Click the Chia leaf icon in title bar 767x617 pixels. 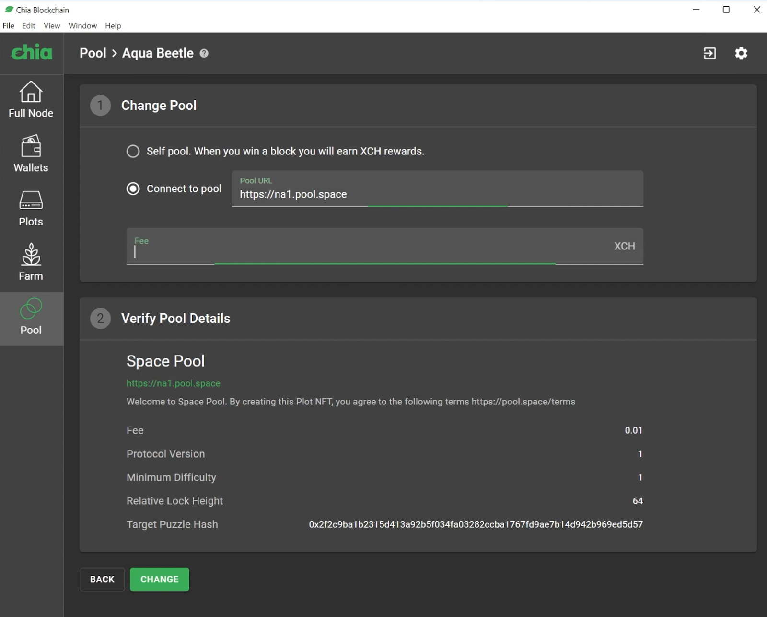pos(9,9)
